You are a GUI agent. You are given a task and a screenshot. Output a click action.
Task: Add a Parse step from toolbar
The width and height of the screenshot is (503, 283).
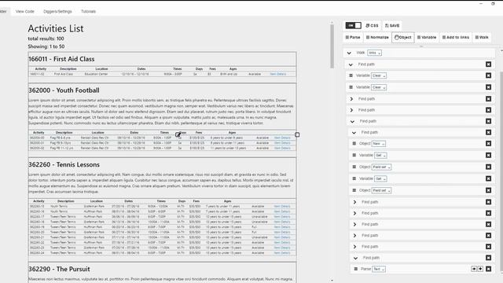click(x=353, y=37)
